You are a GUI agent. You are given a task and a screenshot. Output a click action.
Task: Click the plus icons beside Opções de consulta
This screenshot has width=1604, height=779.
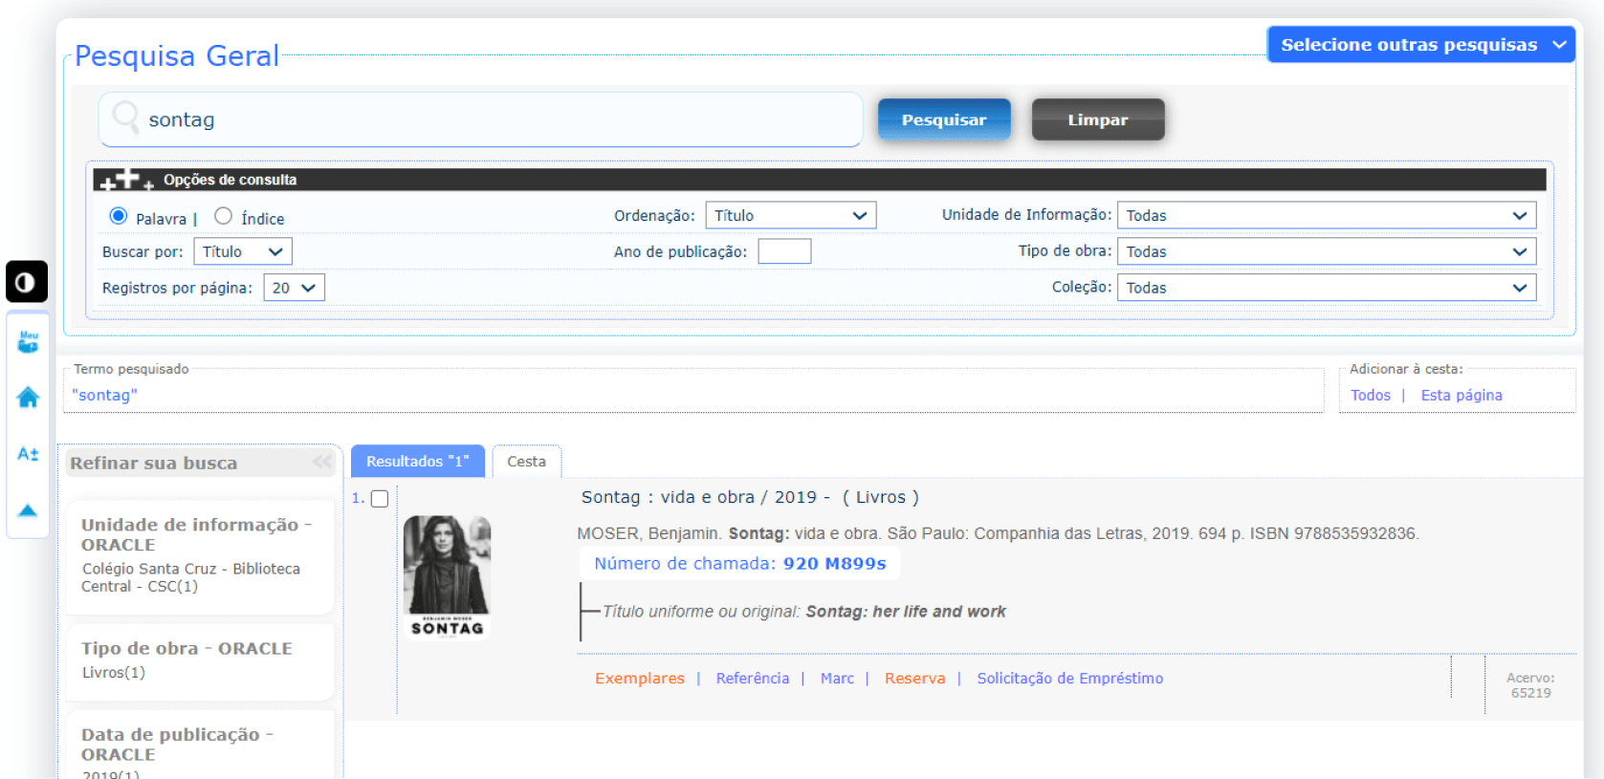pos(126,180)
